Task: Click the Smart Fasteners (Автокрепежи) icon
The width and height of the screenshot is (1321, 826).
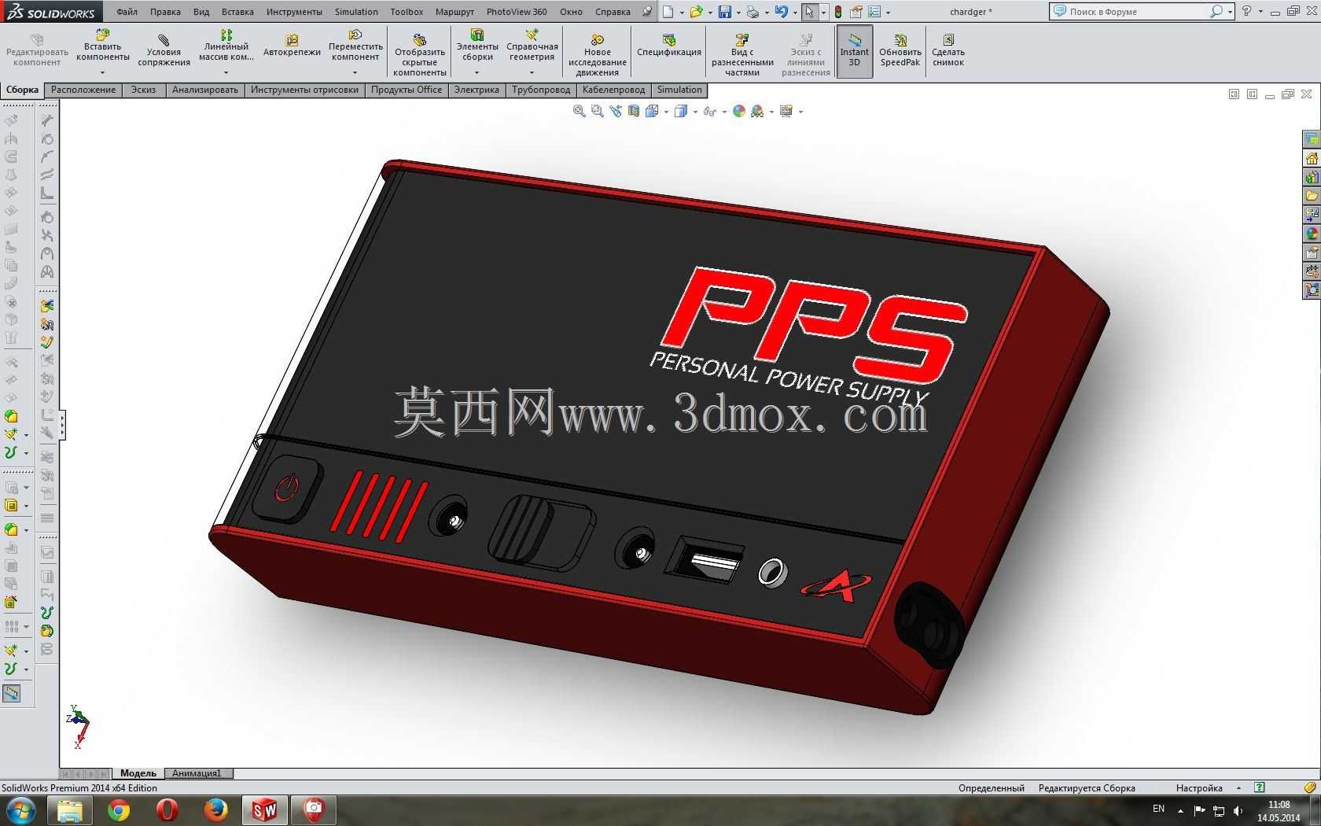Action: pos(292,40)
